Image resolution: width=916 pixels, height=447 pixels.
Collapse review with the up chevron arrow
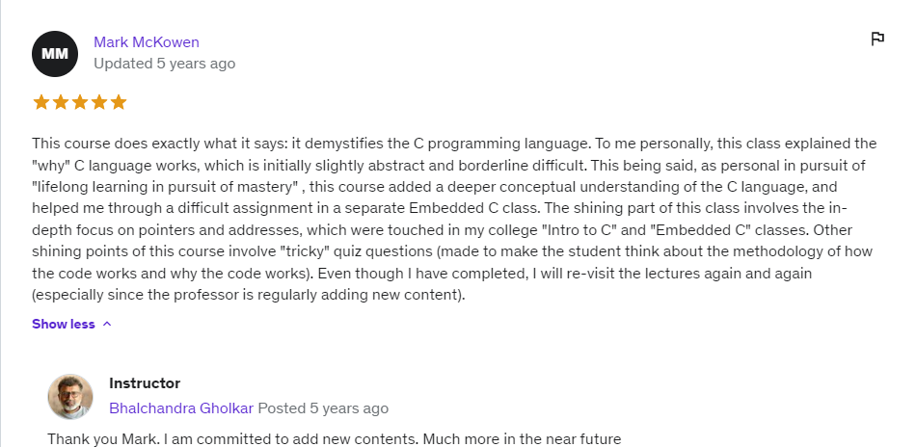(x=107, y=325)
